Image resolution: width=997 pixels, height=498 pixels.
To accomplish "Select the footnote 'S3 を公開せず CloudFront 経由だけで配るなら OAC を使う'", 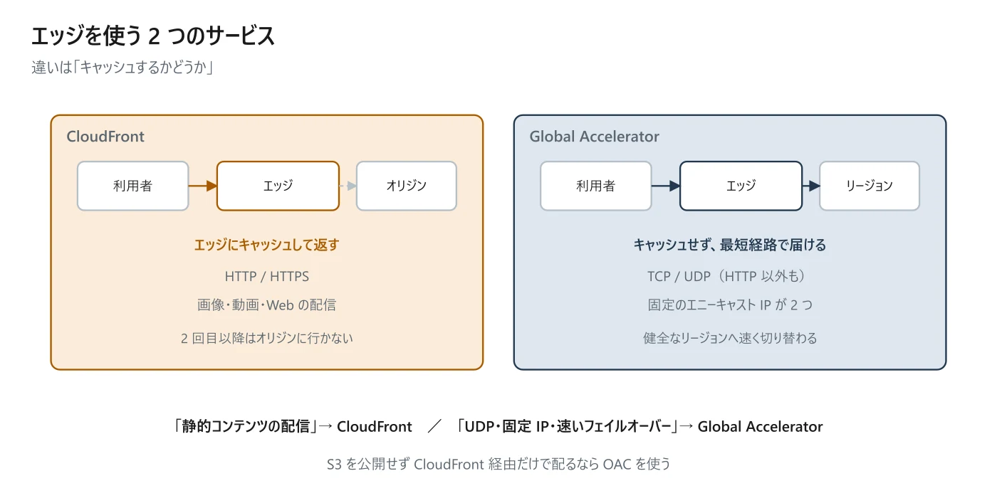I will (499, 464).
